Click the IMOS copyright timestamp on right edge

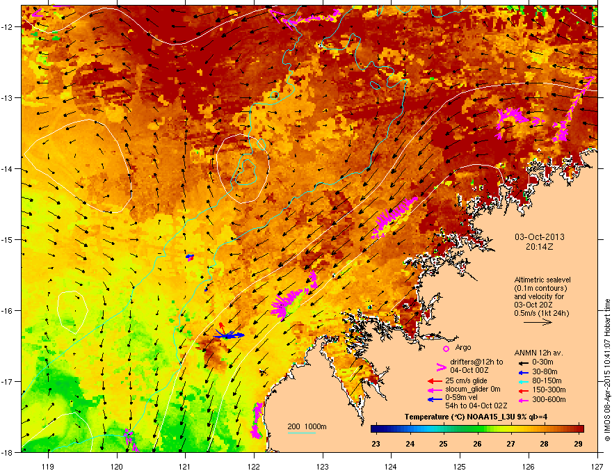(x=607, y=370)
